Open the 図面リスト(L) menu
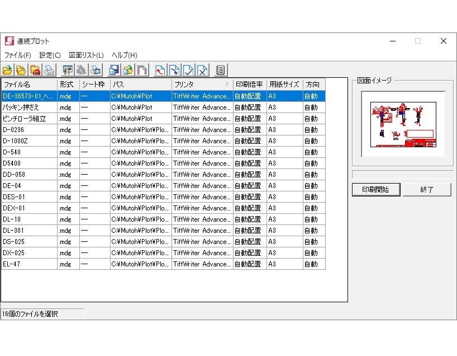Viewport: 457px width, 356px height. pos(86,55)
